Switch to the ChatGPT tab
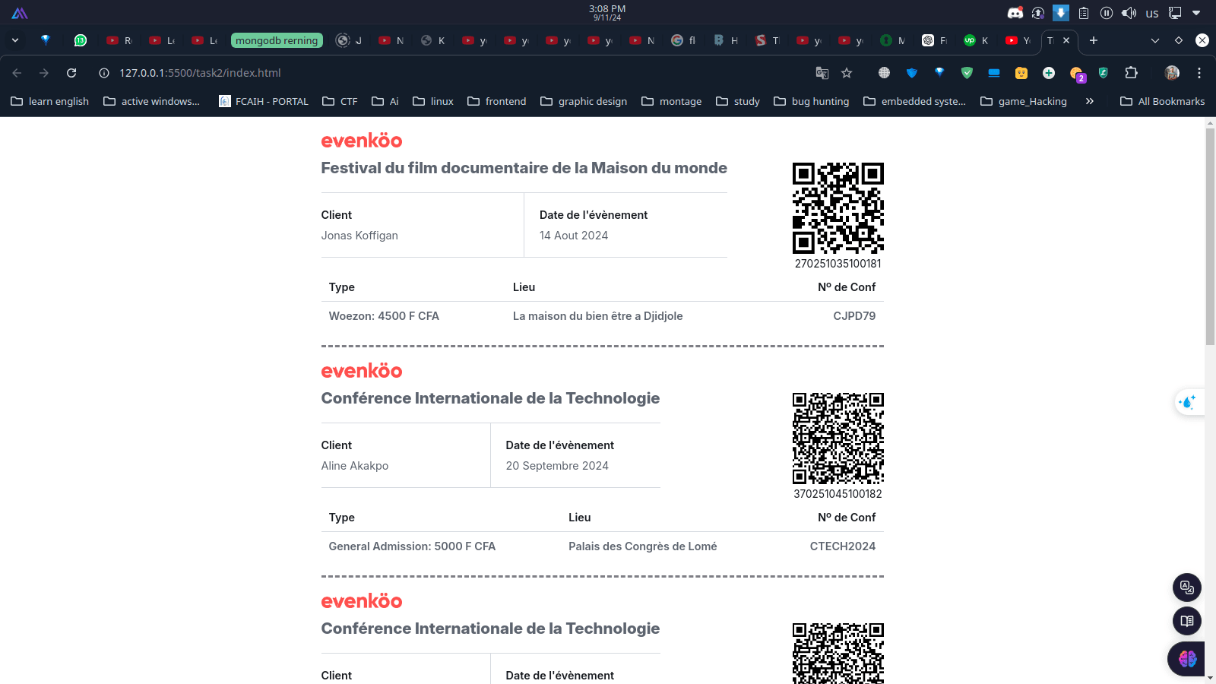1216x684 pixels. [x=935, y=40]
